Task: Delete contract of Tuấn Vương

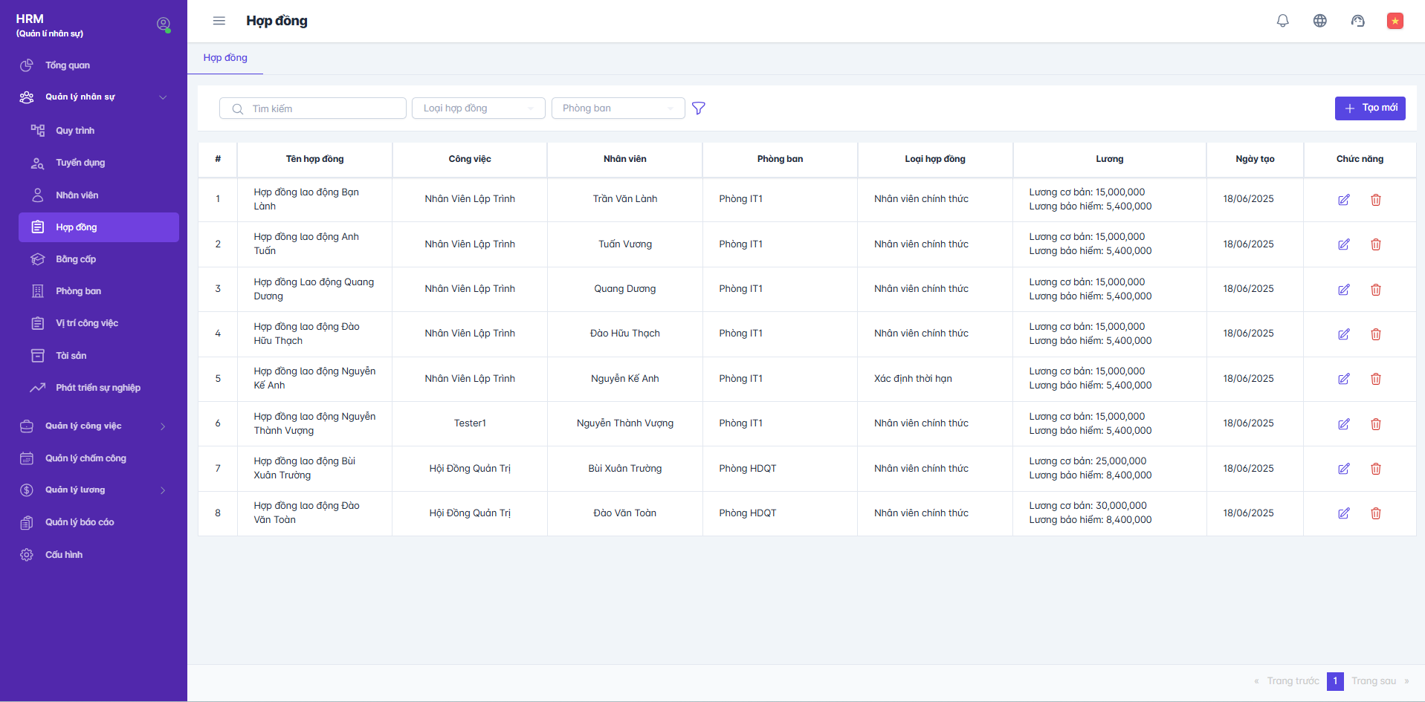Action: click(x=1375, y=244)
